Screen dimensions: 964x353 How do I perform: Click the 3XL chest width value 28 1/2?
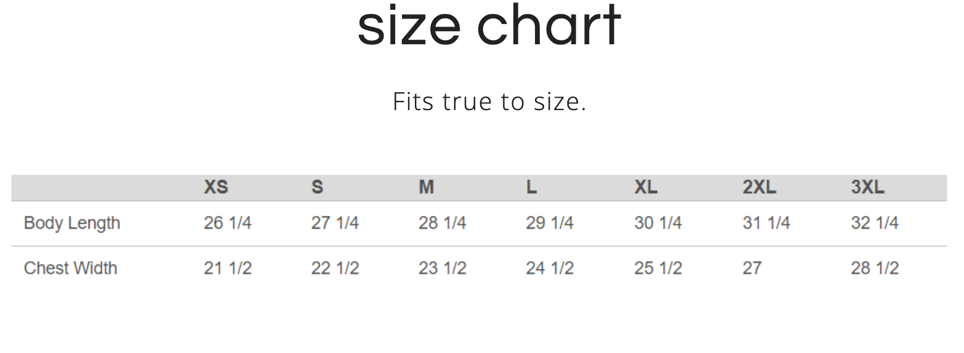(x=874, y=268)
